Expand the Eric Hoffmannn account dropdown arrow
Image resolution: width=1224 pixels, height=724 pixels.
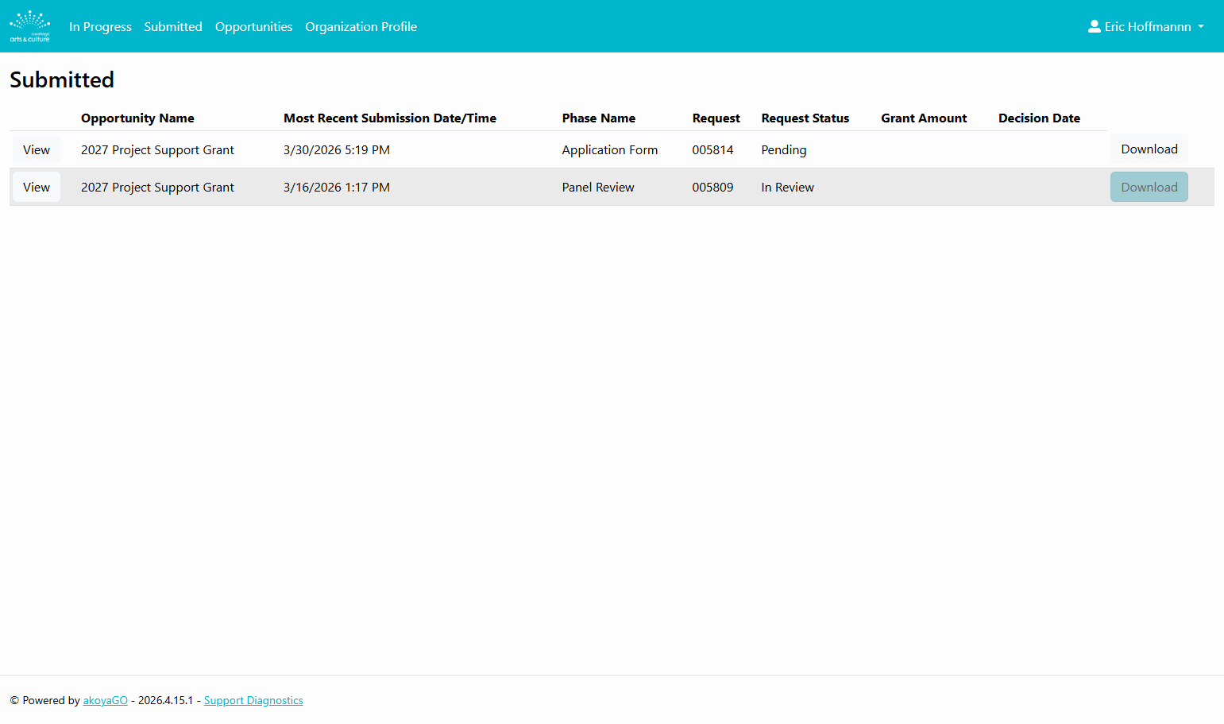tap(1201, 27)
